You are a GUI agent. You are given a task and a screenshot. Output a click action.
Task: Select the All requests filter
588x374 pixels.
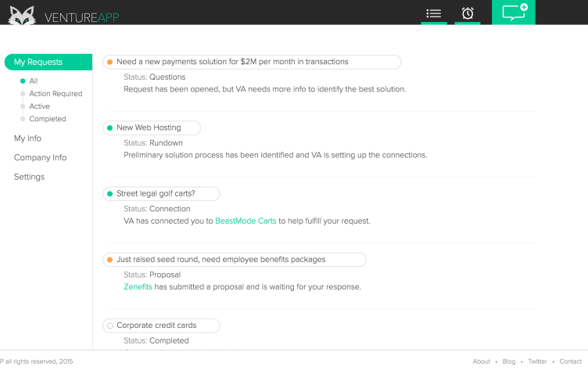[x=33, y=81]
